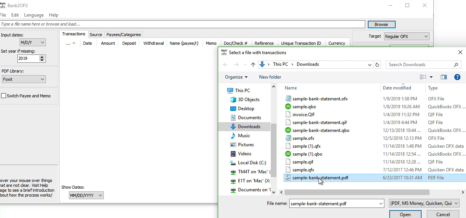The width and height of the screenshot is (466, 218).
Task: Click Downloads in the address path
Action: point(308,64)
